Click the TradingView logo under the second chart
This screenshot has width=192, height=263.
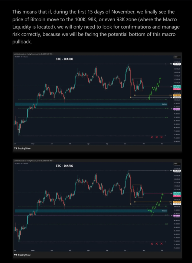click(22, 255)
